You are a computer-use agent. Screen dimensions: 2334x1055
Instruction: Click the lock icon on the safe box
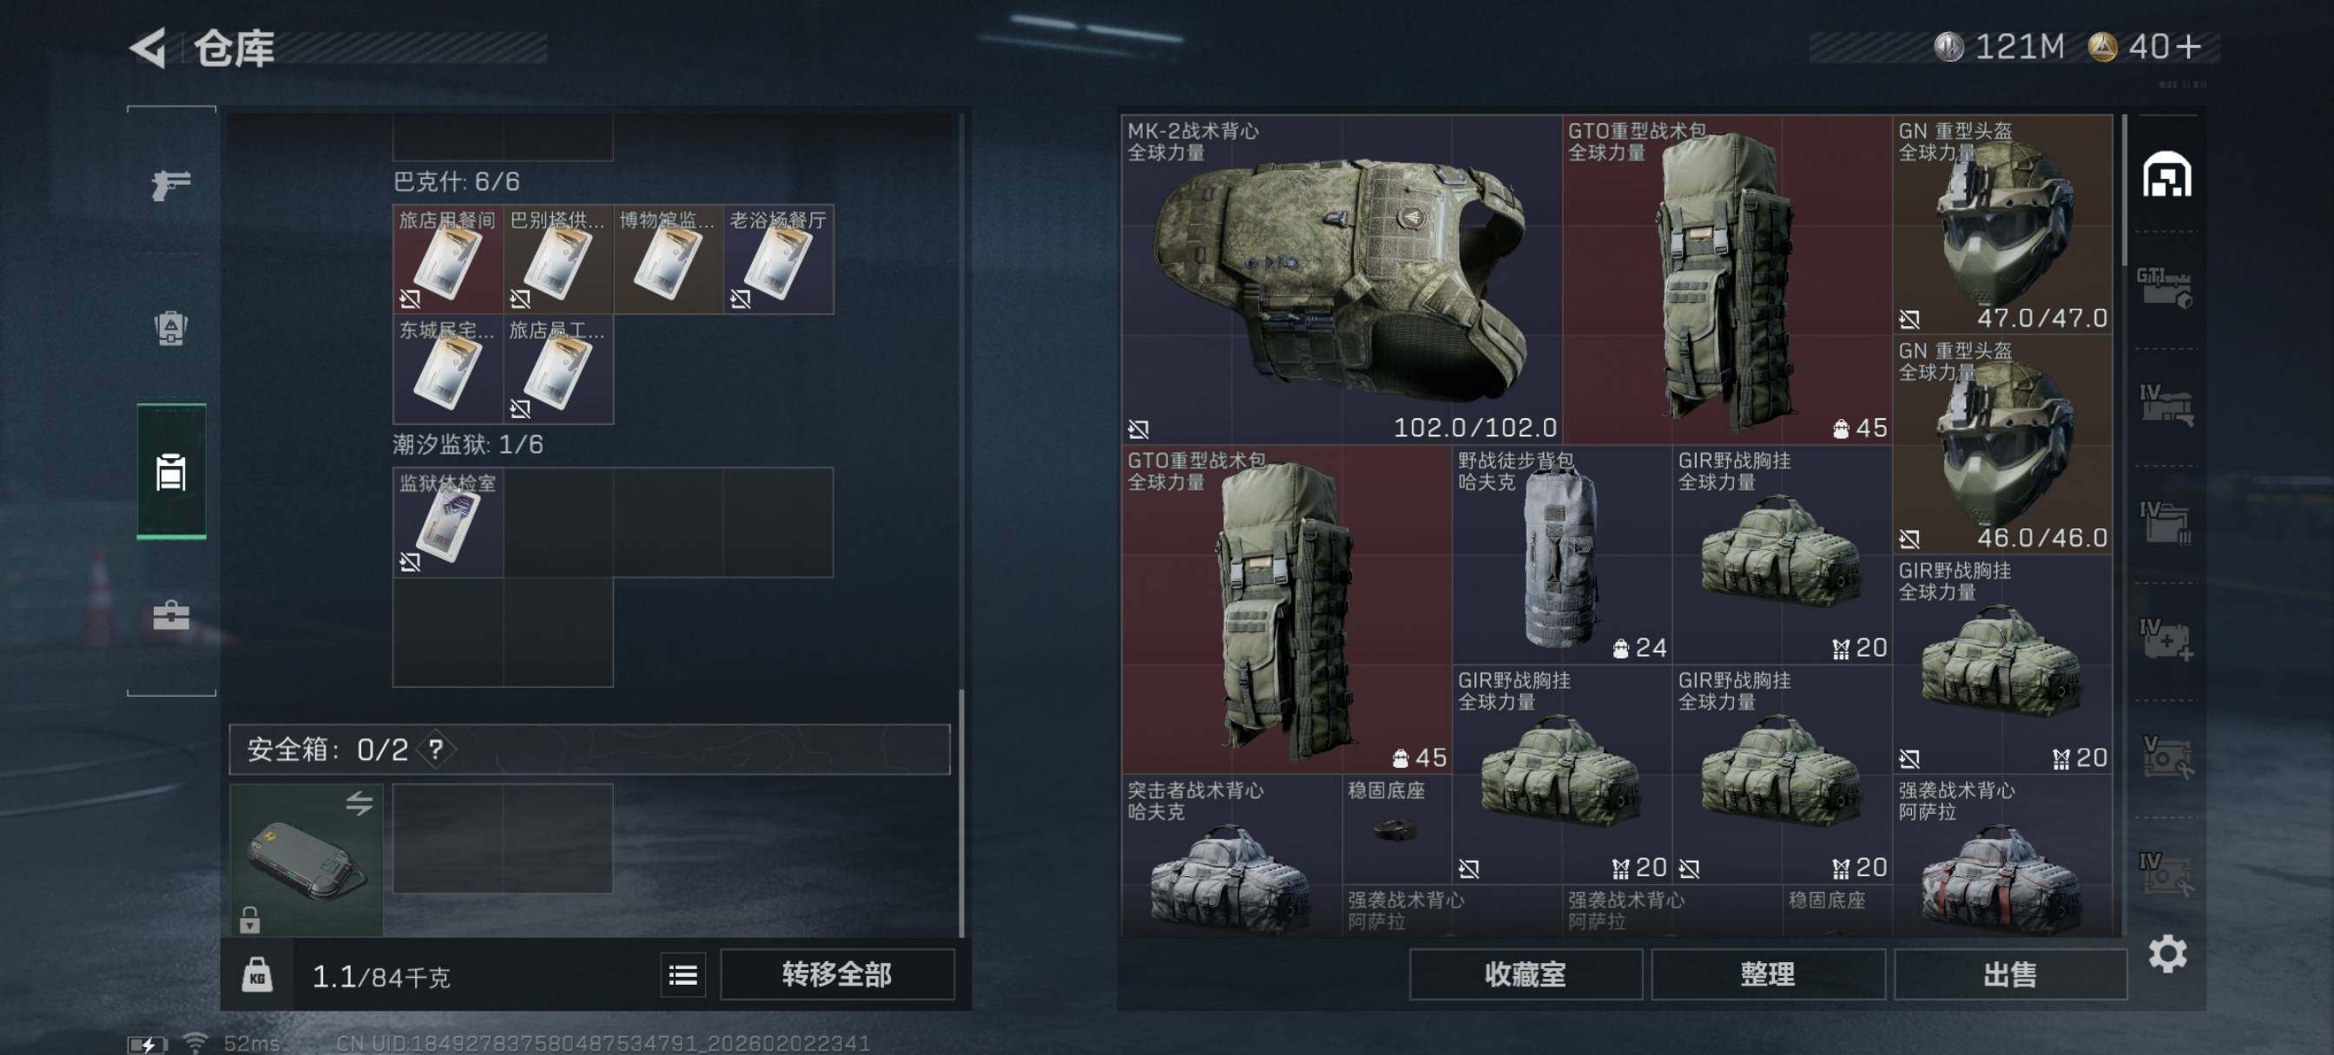250,920
